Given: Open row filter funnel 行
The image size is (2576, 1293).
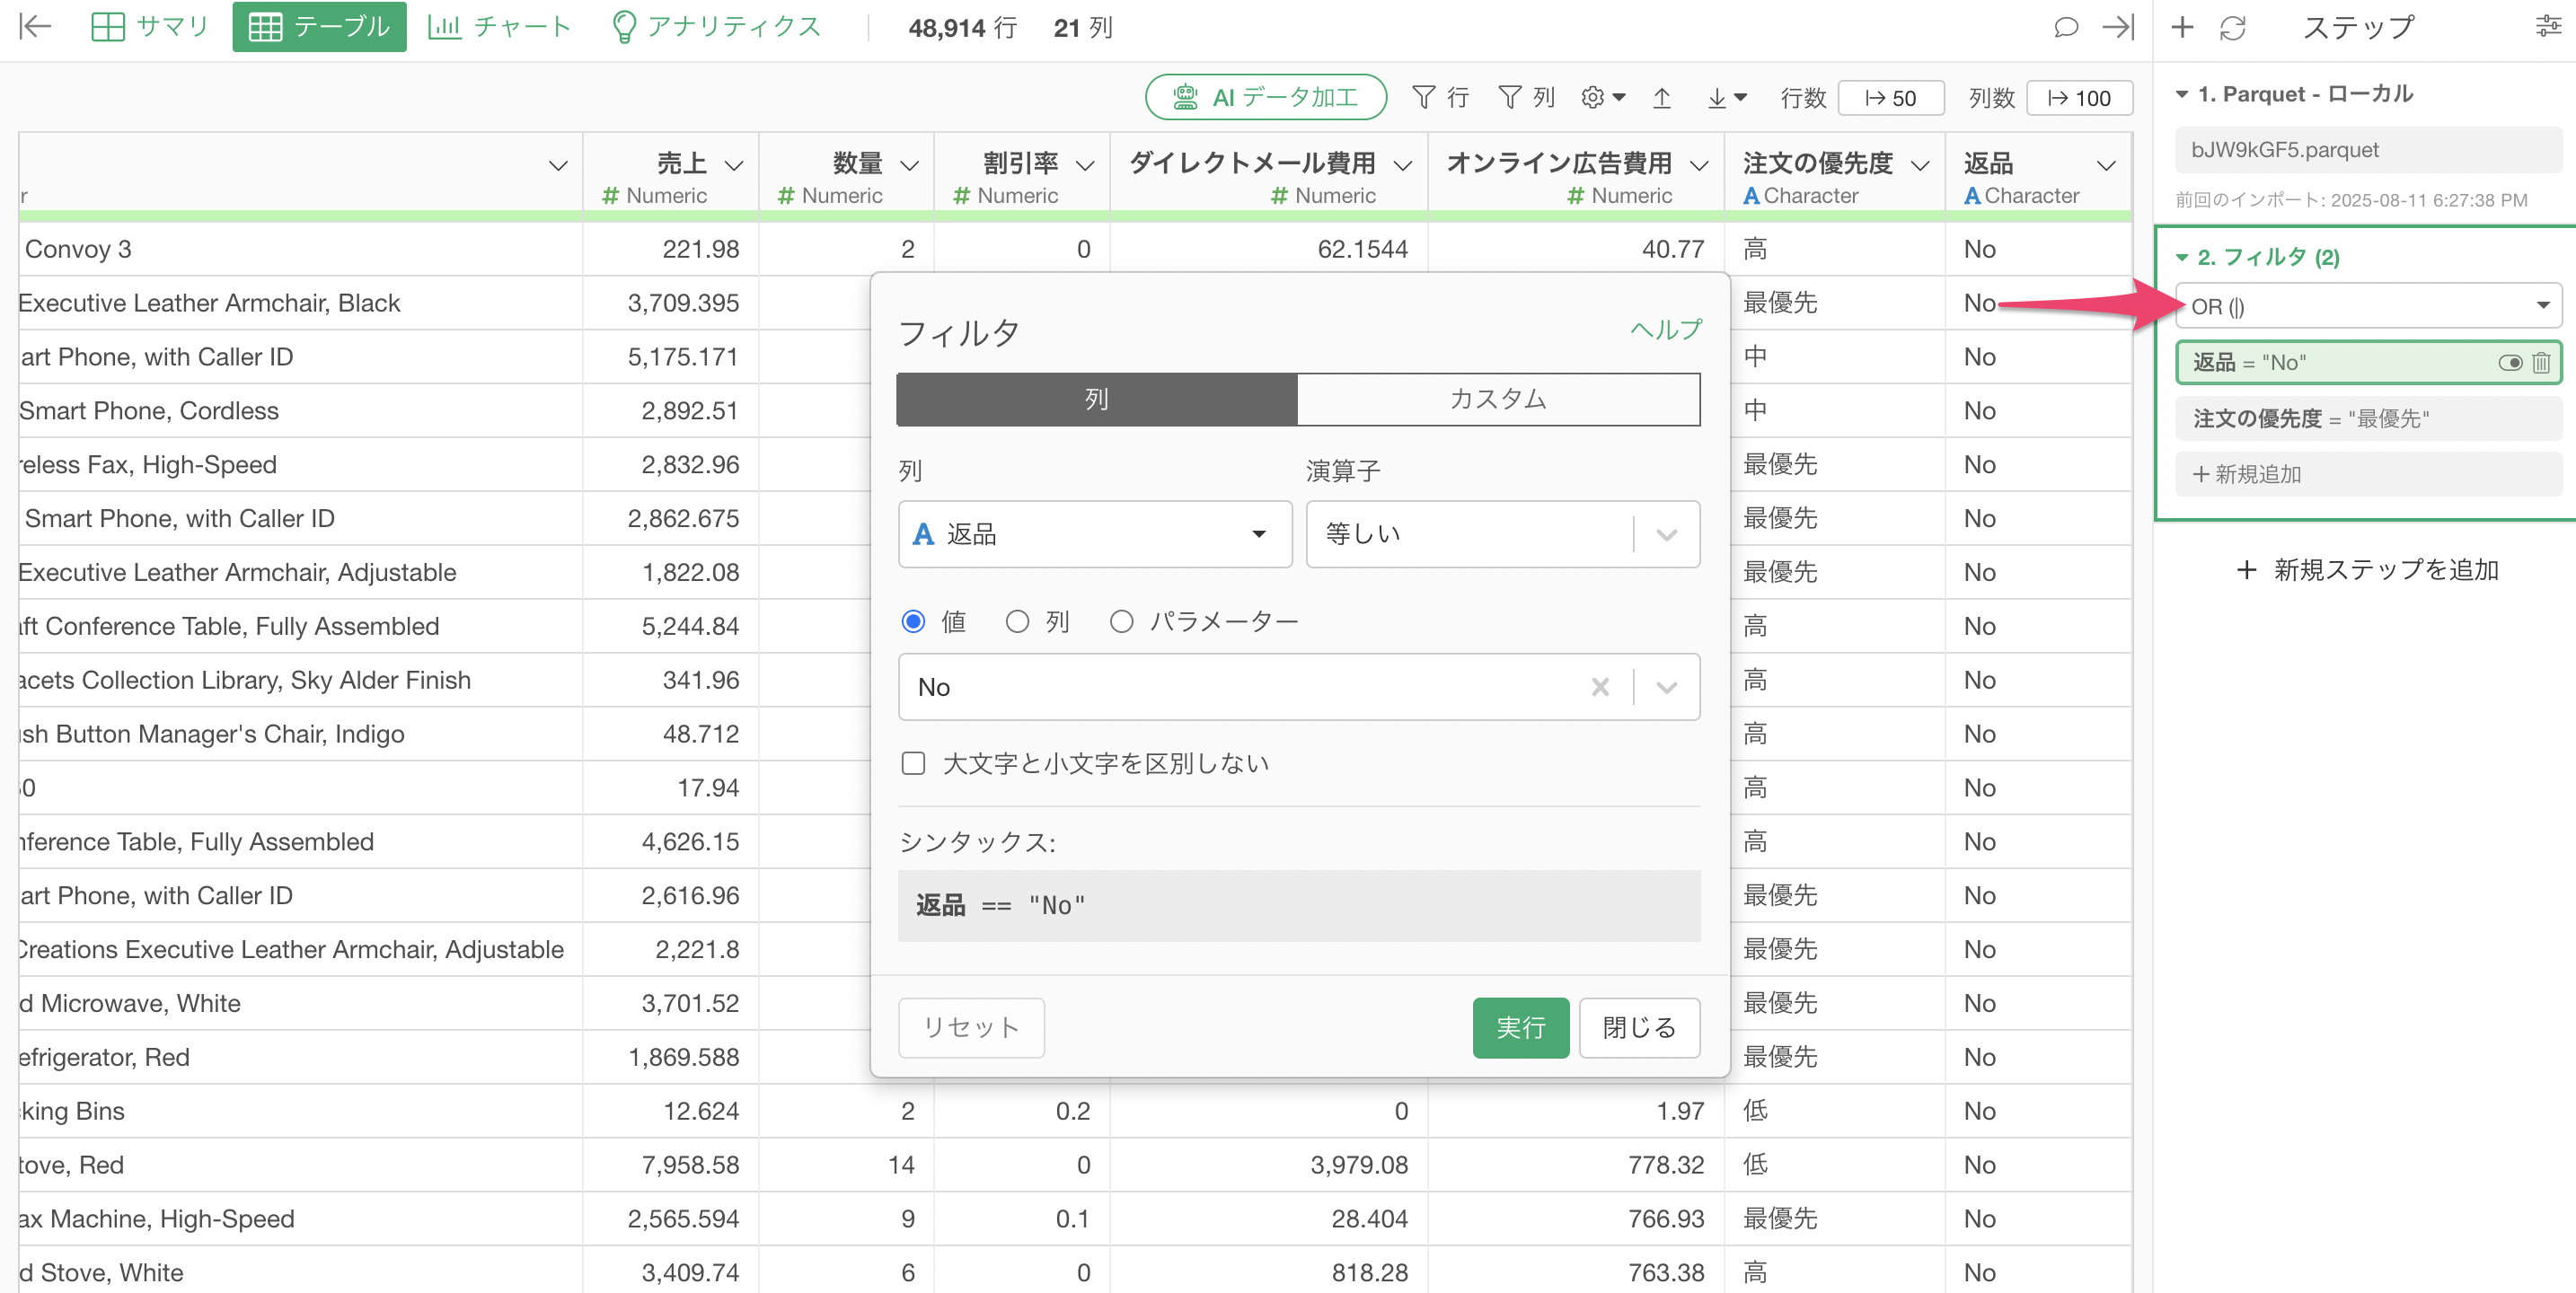Looking at the screenshot, I should [x=1440, y=97].
